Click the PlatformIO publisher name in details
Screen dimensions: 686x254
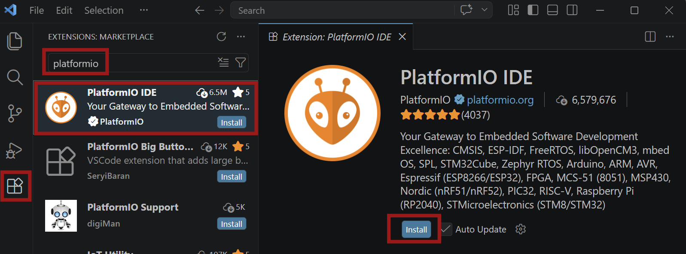point(425,100)
